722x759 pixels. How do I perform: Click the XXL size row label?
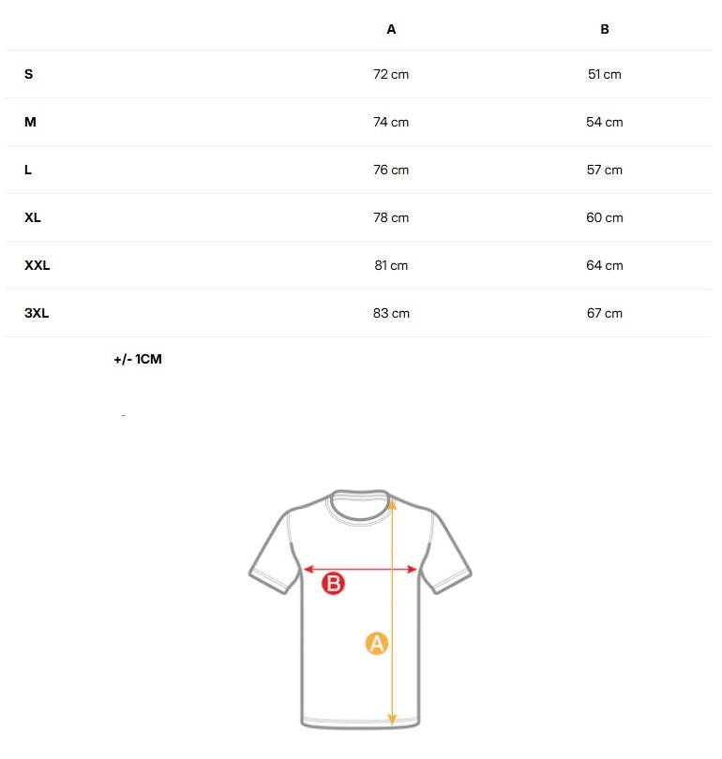click(x=37, y=265)
